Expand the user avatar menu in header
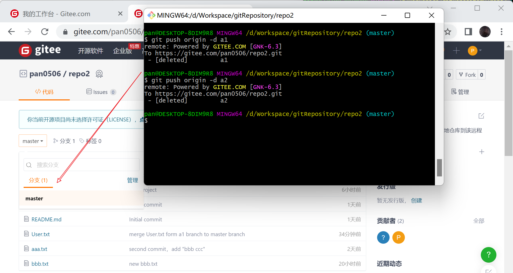Screen dimensions: 513x273 tap(475, 50)
